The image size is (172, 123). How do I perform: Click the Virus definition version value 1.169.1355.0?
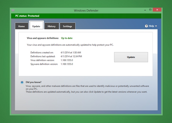(67, 60)
